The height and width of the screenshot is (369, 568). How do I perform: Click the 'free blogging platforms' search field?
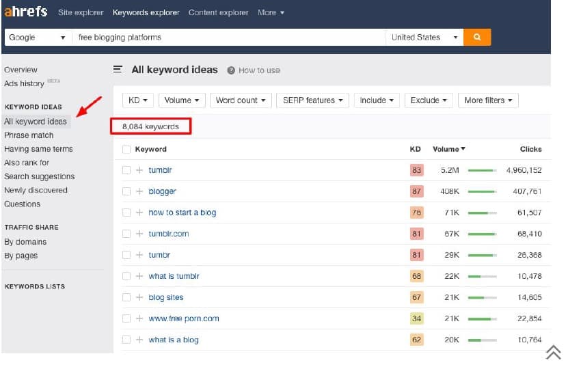coord(229,38)
